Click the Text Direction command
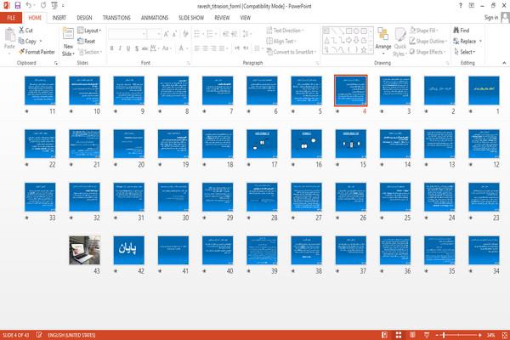This screenshot has width=510, height=340. pyautogui.click(x=286, y=31)
